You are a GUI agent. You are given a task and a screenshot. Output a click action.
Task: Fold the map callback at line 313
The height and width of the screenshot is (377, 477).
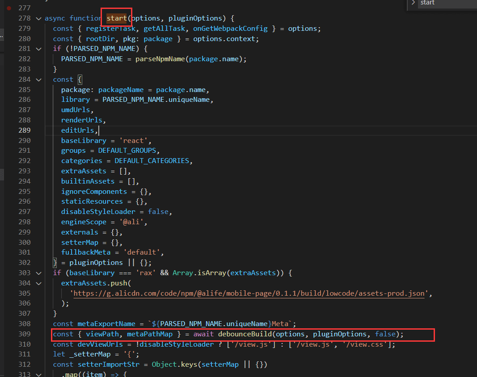[38, 374]
